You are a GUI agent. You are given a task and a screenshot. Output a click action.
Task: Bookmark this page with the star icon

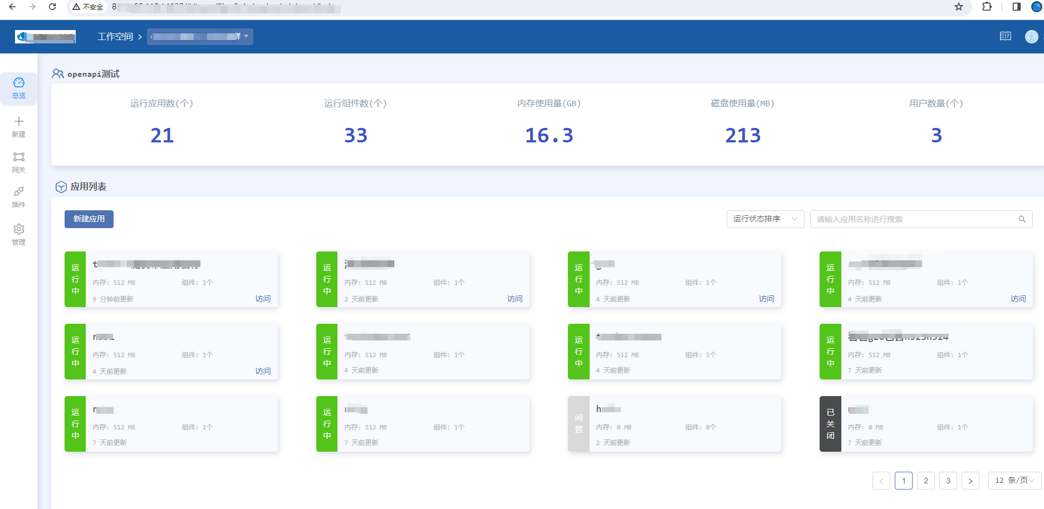click(x=958, y=7)
